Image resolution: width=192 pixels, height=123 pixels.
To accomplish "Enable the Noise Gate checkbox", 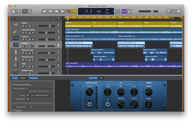I will [x=28, y=107].
